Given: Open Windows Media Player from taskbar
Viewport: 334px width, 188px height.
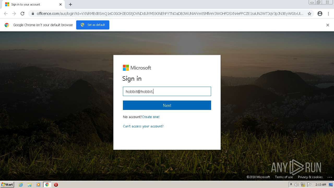Looking at the screenshot, I should (x=38, y=185).
